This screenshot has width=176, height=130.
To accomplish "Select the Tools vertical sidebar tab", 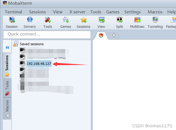I will [7, 88].
